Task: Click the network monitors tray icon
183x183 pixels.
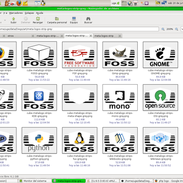Action: coord(164,3)
